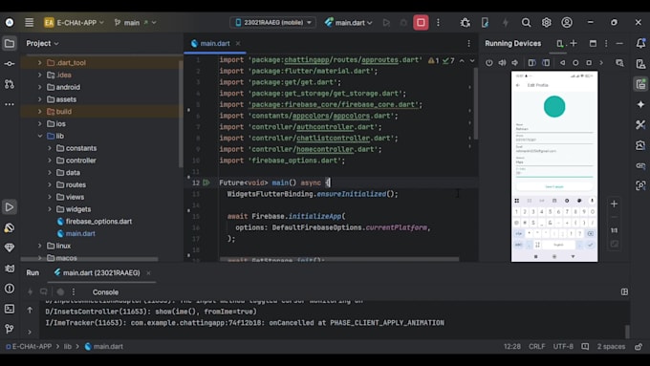Open the Project view mode dropdown

[x=42, y=43]
